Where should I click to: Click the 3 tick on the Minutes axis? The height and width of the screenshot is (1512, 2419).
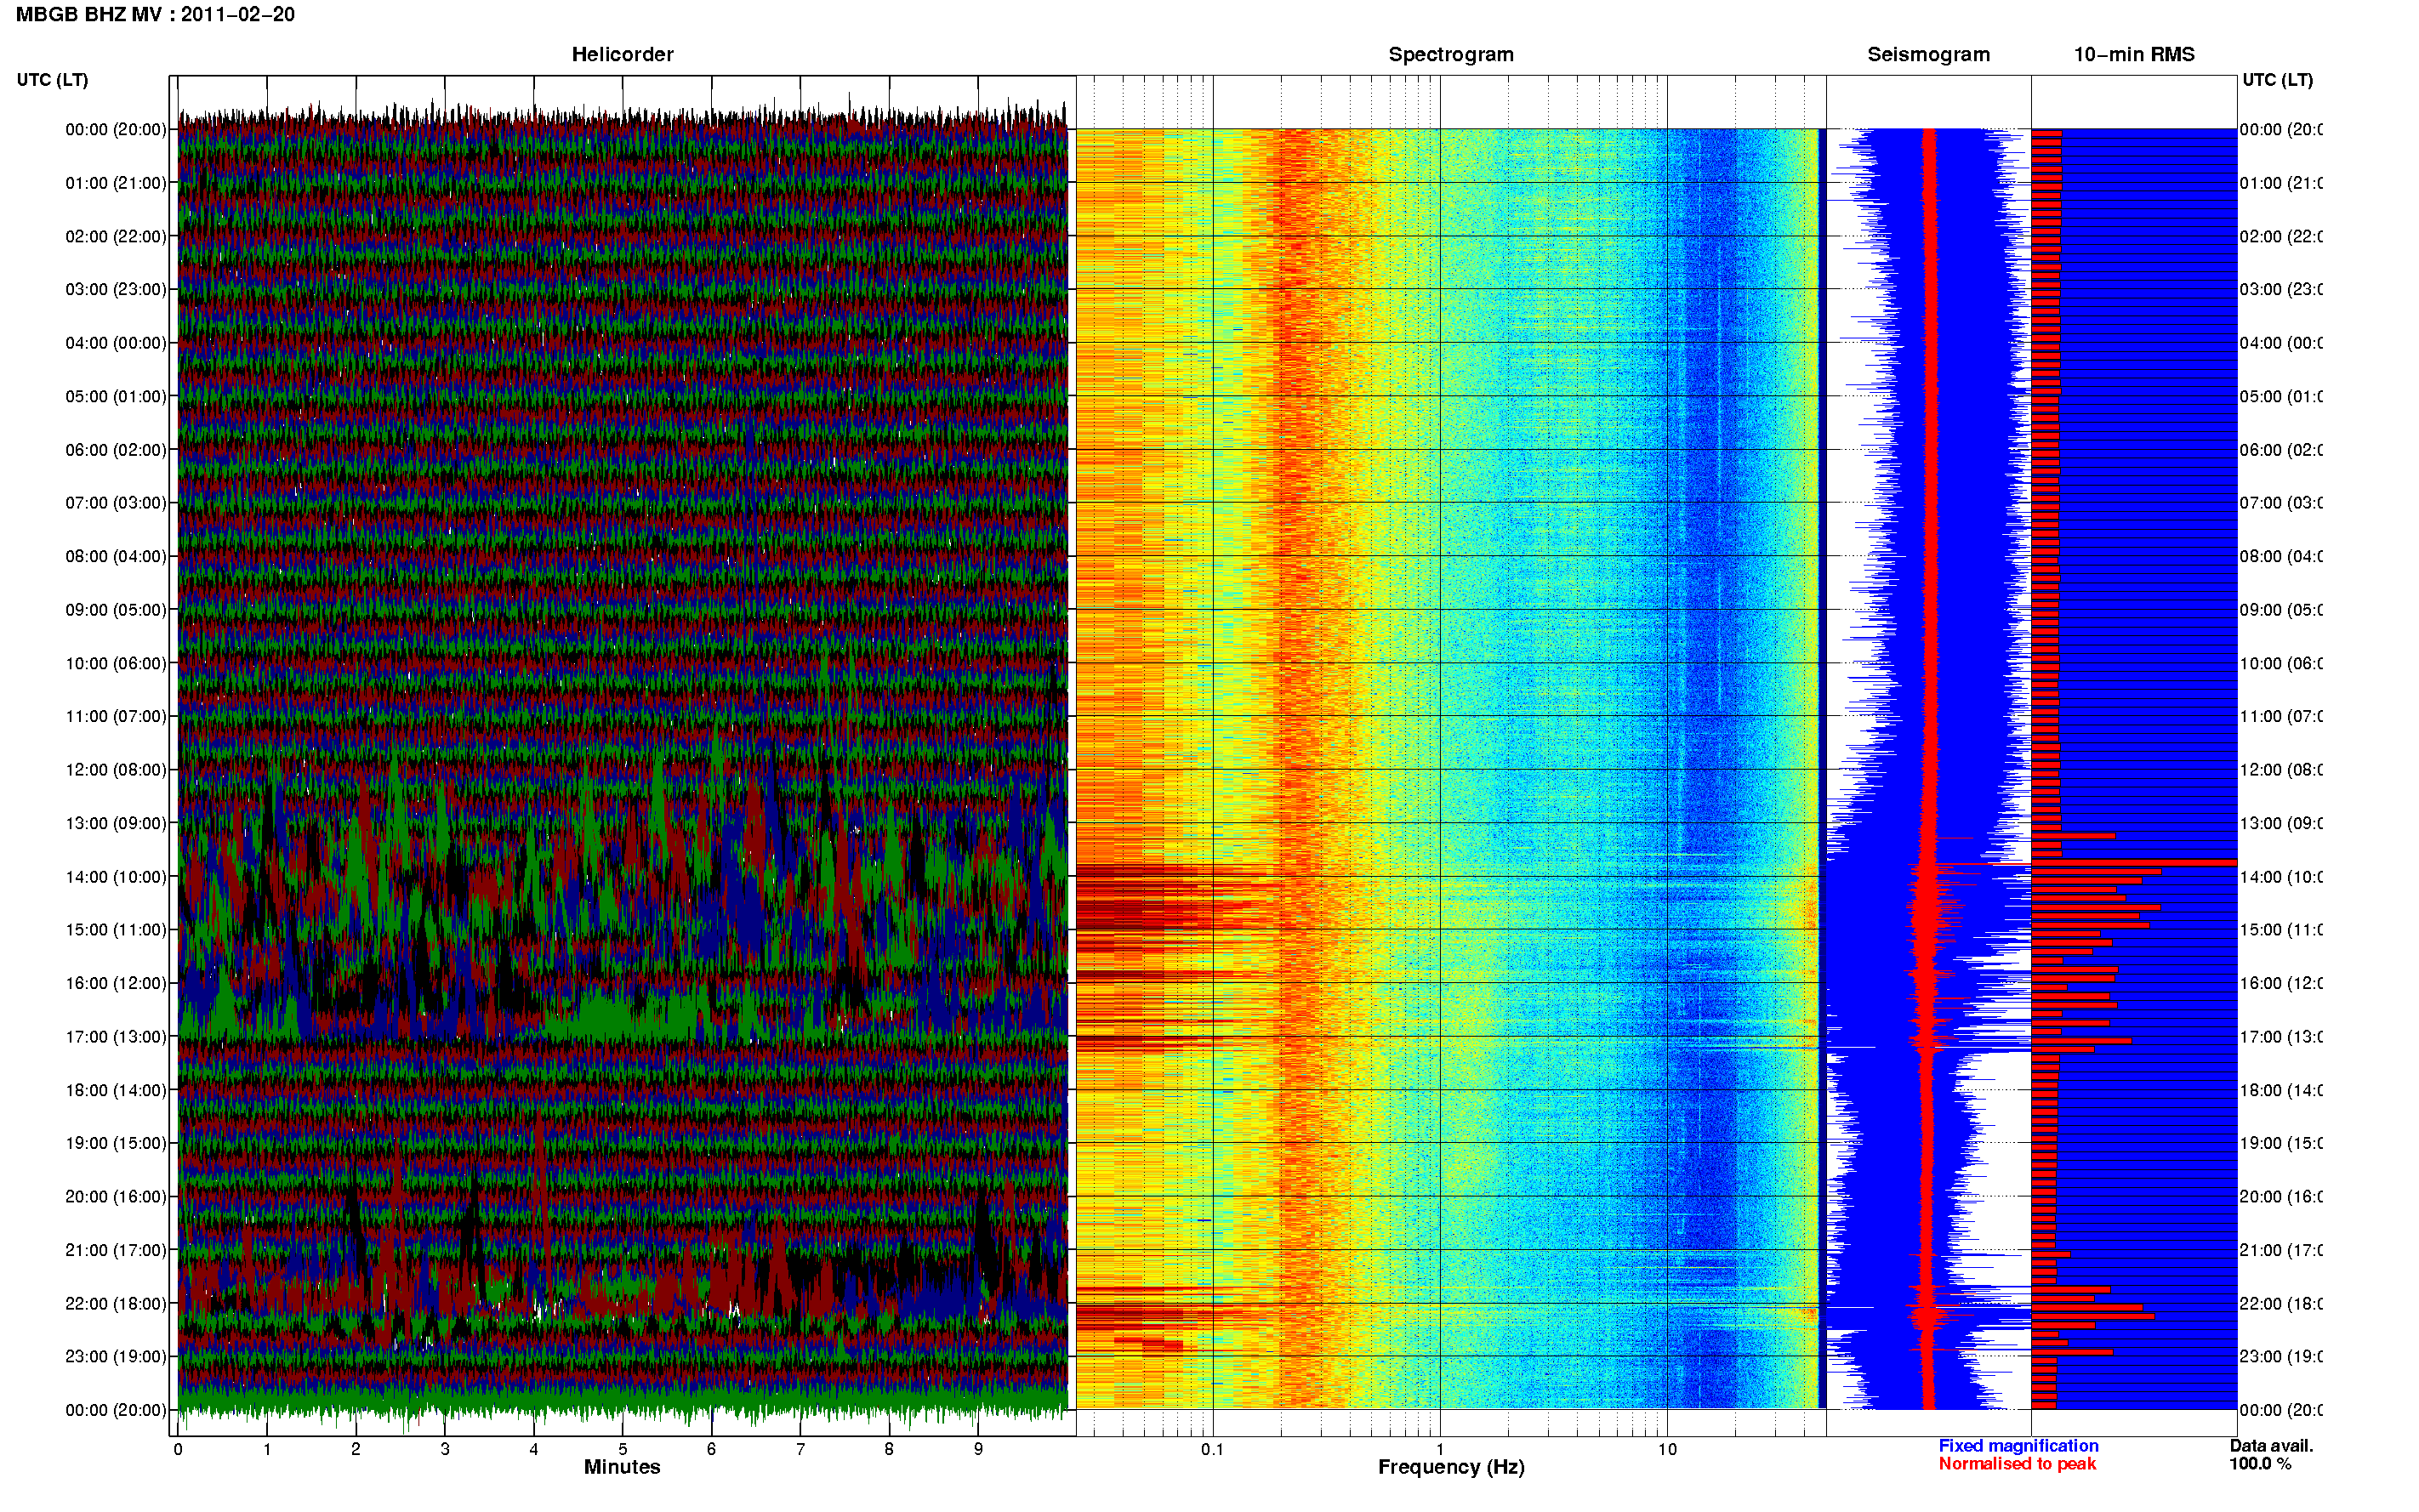tap(445, 1450)
